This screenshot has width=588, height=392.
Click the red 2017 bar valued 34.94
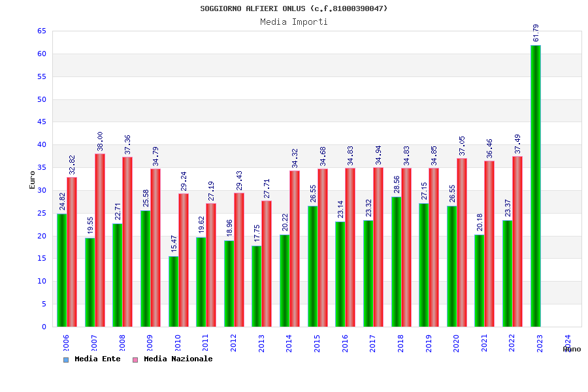click(x=378, y=247)
